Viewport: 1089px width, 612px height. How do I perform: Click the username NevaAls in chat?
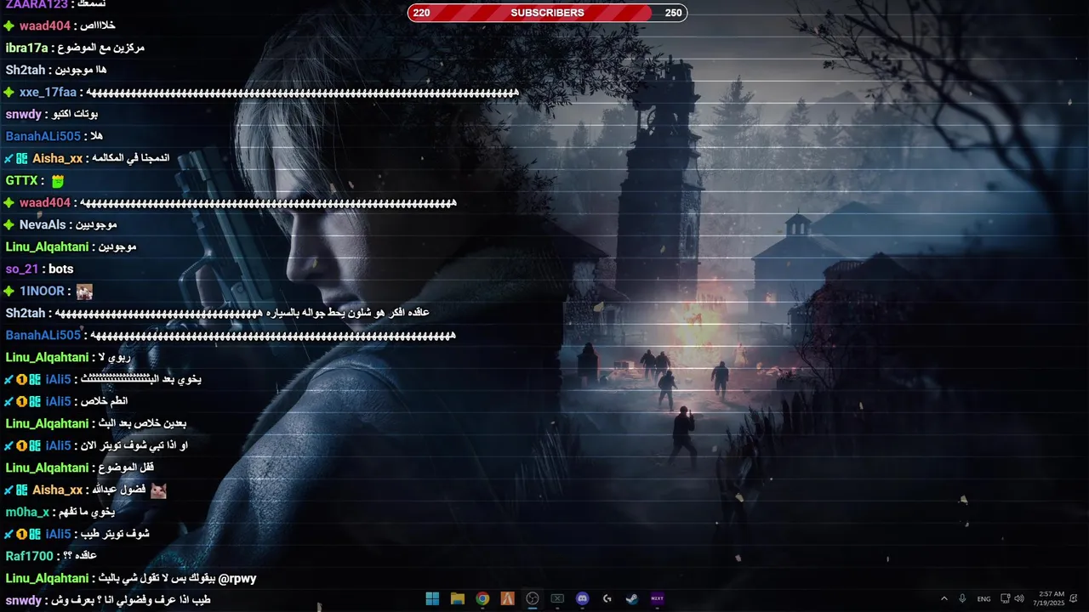(x=43, y=224)
